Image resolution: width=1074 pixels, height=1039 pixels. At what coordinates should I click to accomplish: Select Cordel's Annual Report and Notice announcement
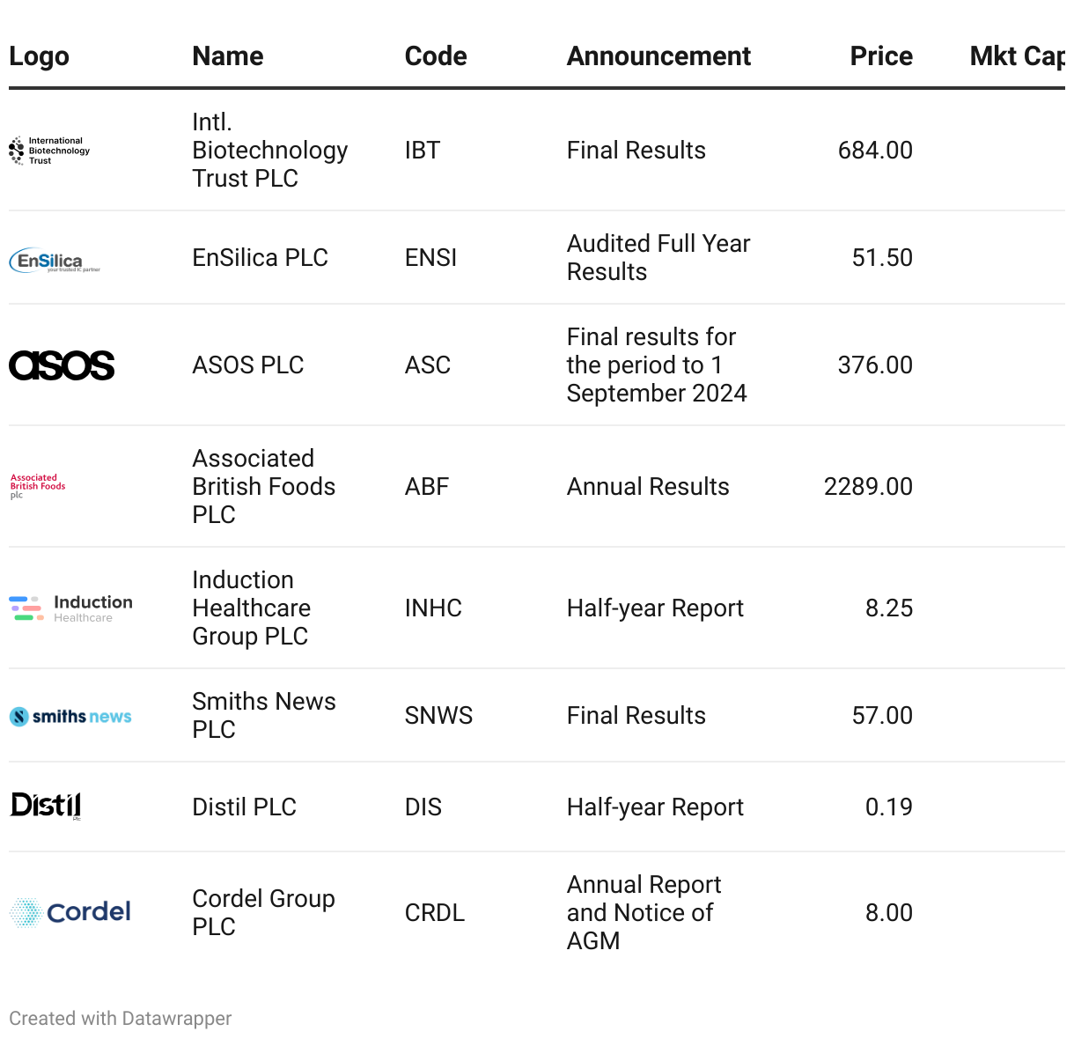click(x=643, y=912)
